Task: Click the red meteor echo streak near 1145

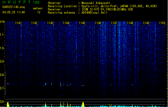Action: tap(83, 85)
